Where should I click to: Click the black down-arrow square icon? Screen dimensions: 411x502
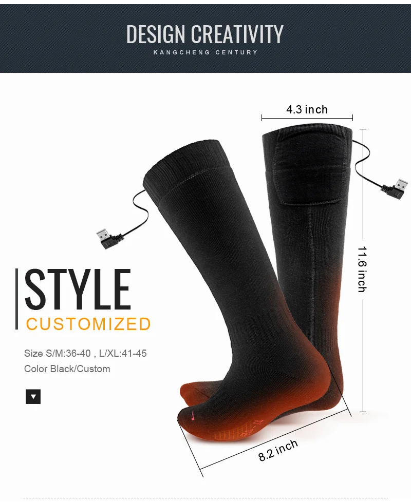(x=33, y=397)
